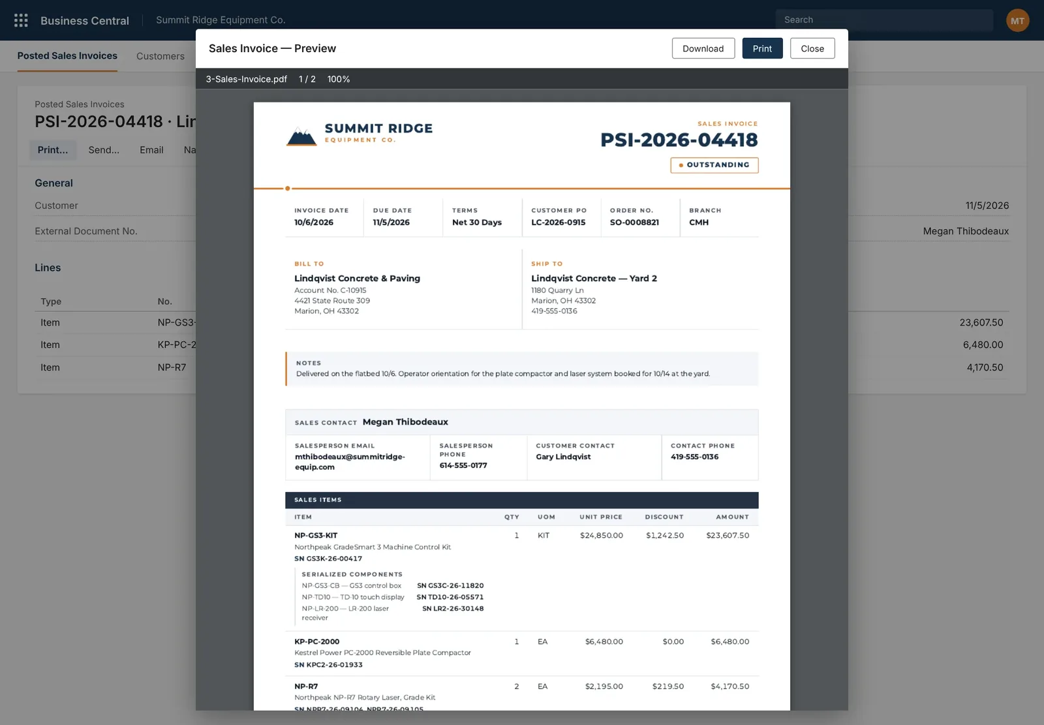This screenshot has height=725, width=1044.
Task: Click ship-to Lindqvist Concrete — Yard 2
Action: click(x=594, y=279)
